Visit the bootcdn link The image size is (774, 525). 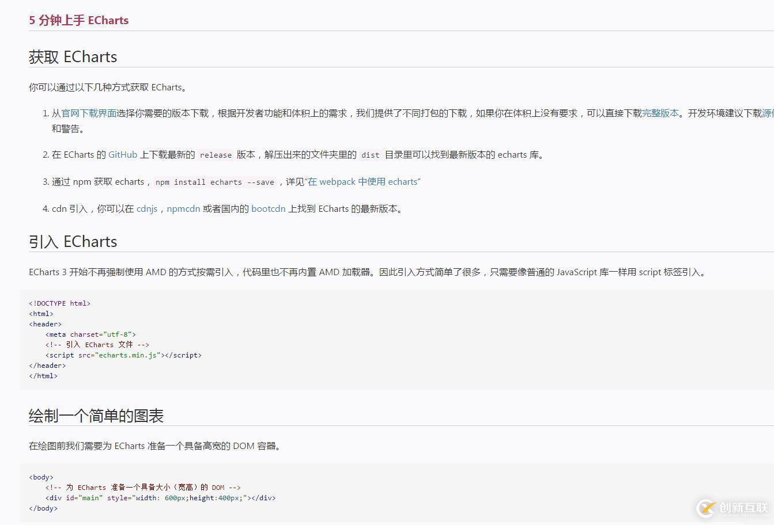[x=269, y=209]
